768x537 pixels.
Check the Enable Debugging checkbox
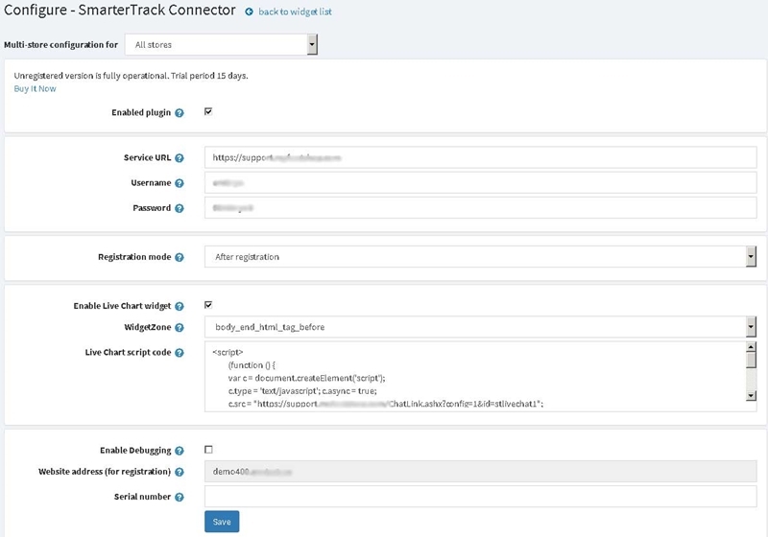coord(208,450)
